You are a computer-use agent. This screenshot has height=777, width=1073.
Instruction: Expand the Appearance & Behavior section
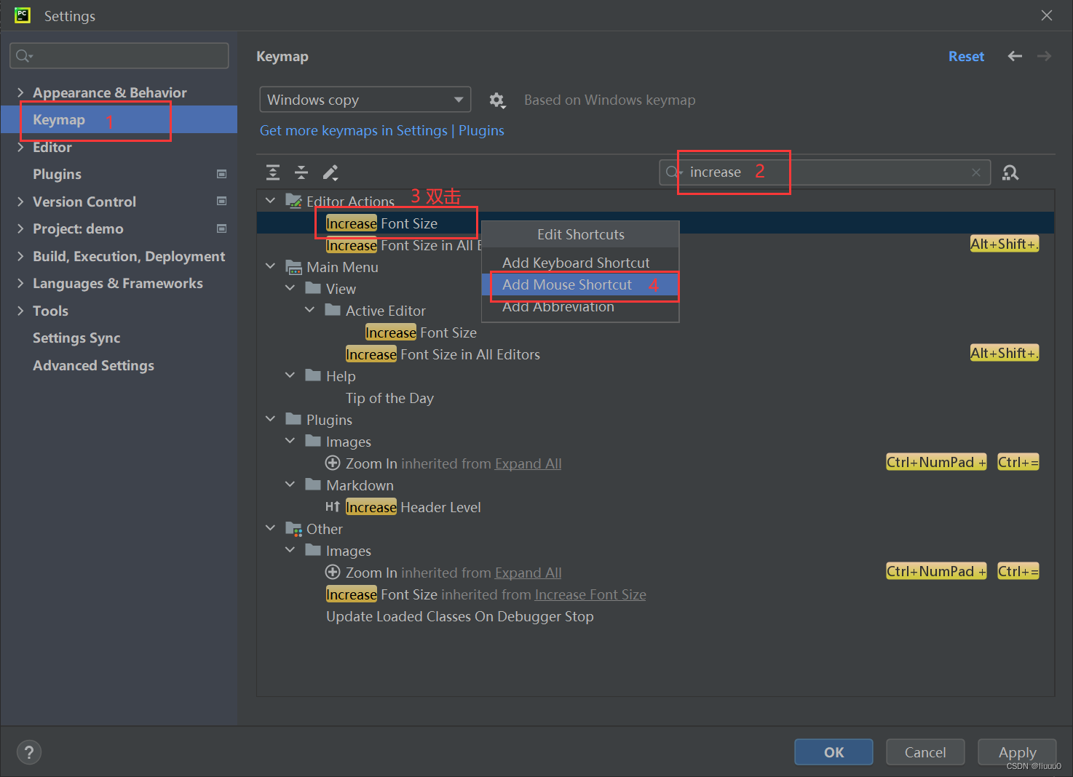[x=20, y=92]
